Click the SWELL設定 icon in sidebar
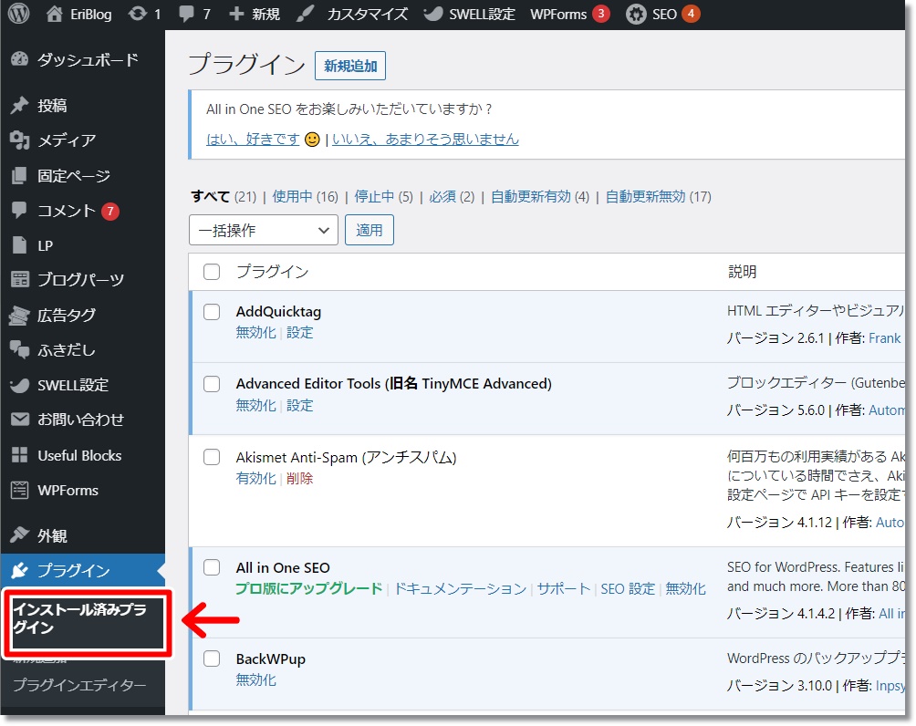Screen dimensions: 916x726 click(19, 386)
